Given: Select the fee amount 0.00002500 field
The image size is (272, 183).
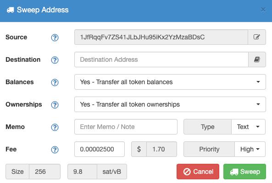Looking at the screenshot, I should tap(100, 149).
